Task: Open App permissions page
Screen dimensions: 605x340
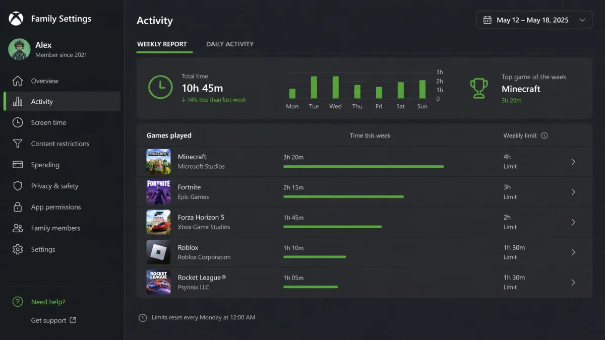Action: pos(62,207)
